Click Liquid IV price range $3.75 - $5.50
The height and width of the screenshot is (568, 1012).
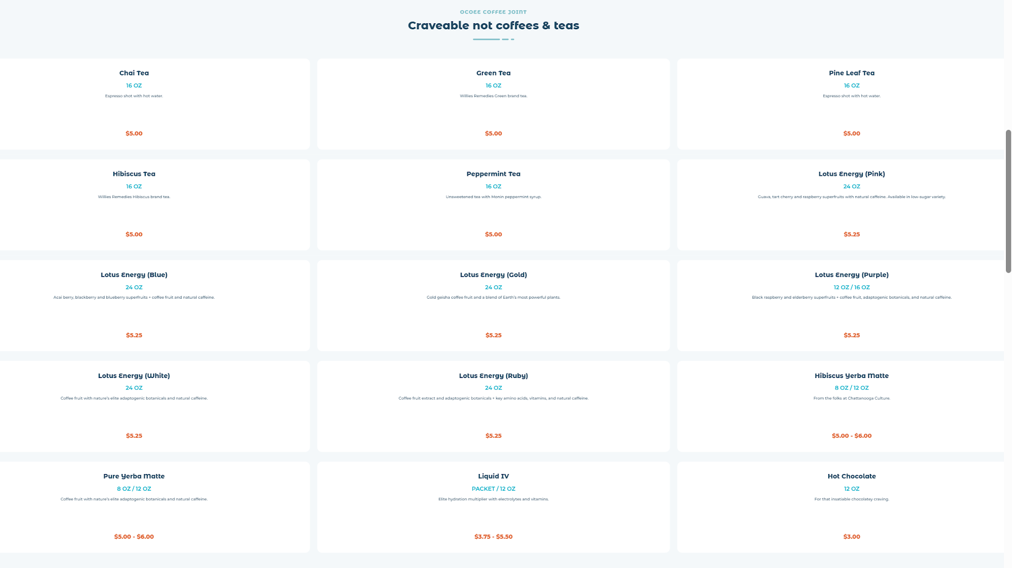tap(493, 537)
